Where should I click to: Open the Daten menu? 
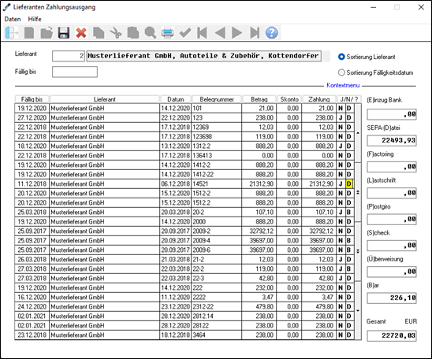(13, 19)
